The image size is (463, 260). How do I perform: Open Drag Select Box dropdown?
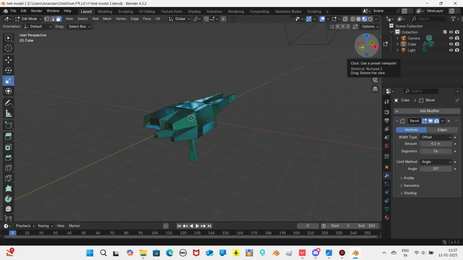click(79, 27)
